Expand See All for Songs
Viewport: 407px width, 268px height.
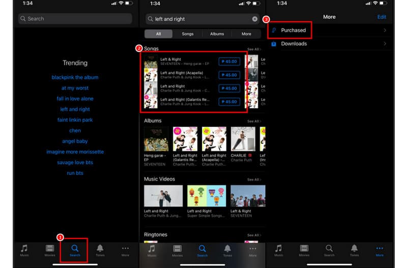(254, 49)
